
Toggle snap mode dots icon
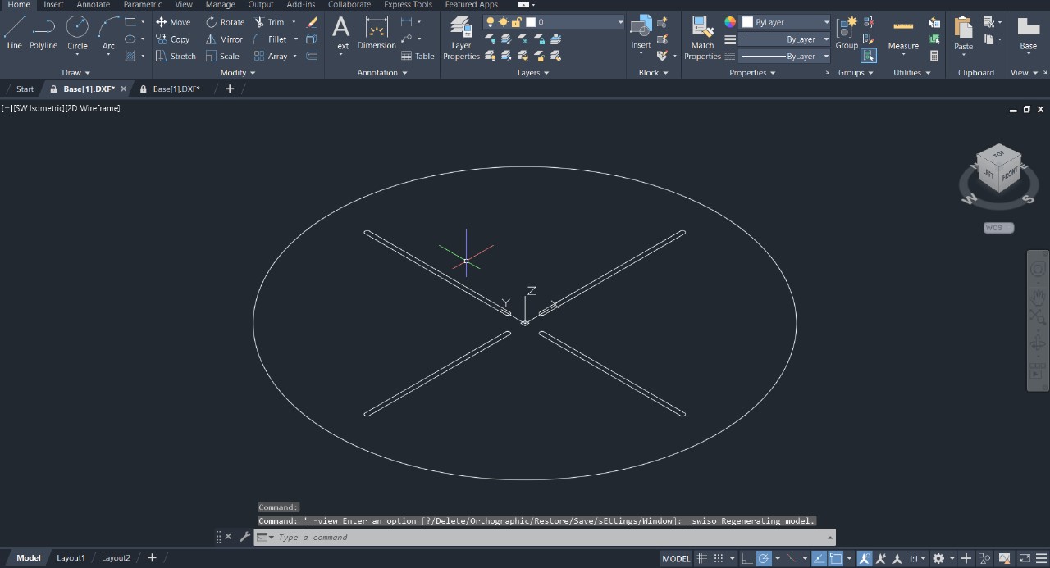719,558
